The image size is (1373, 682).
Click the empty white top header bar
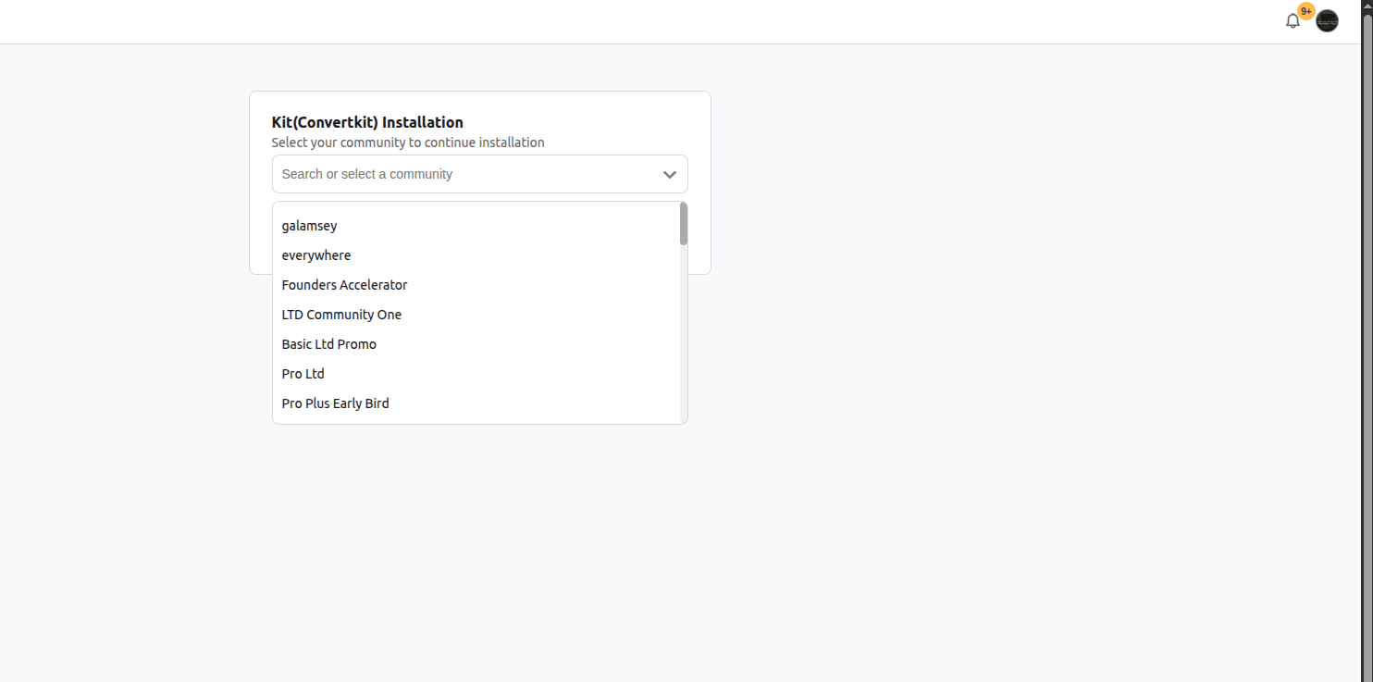point(648,21)
